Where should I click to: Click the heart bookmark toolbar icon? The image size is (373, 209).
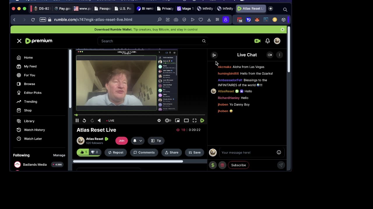[201, 20]
